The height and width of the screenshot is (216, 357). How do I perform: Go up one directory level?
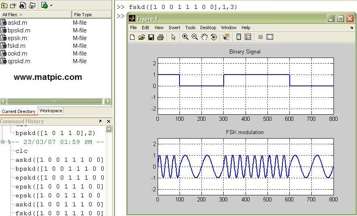click(4, 5)
